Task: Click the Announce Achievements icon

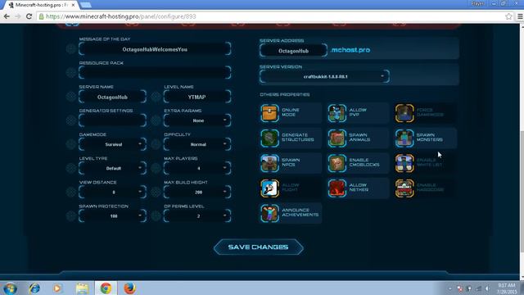Action: pos(269,213)
